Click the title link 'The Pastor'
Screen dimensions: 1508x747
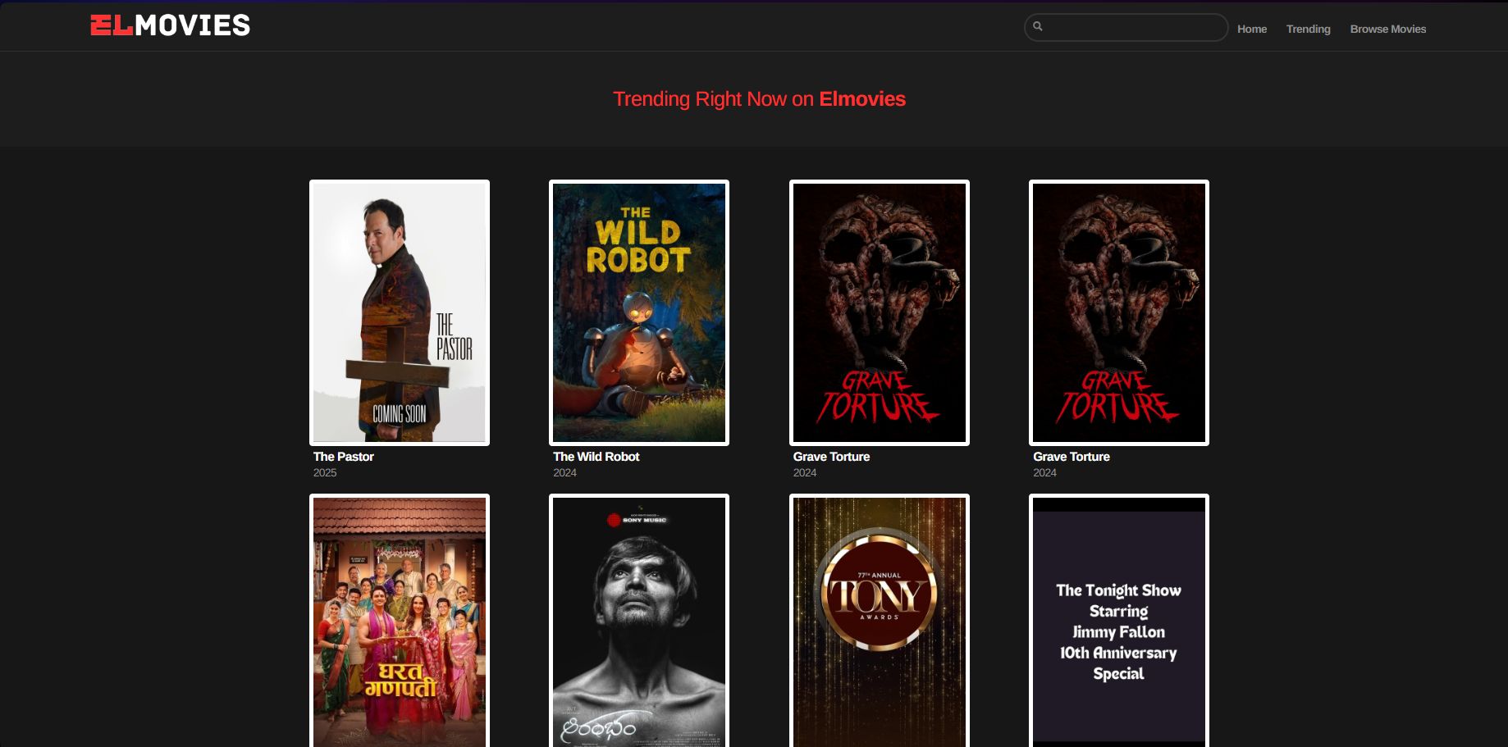pyautogui.click(x=344, y=457)
